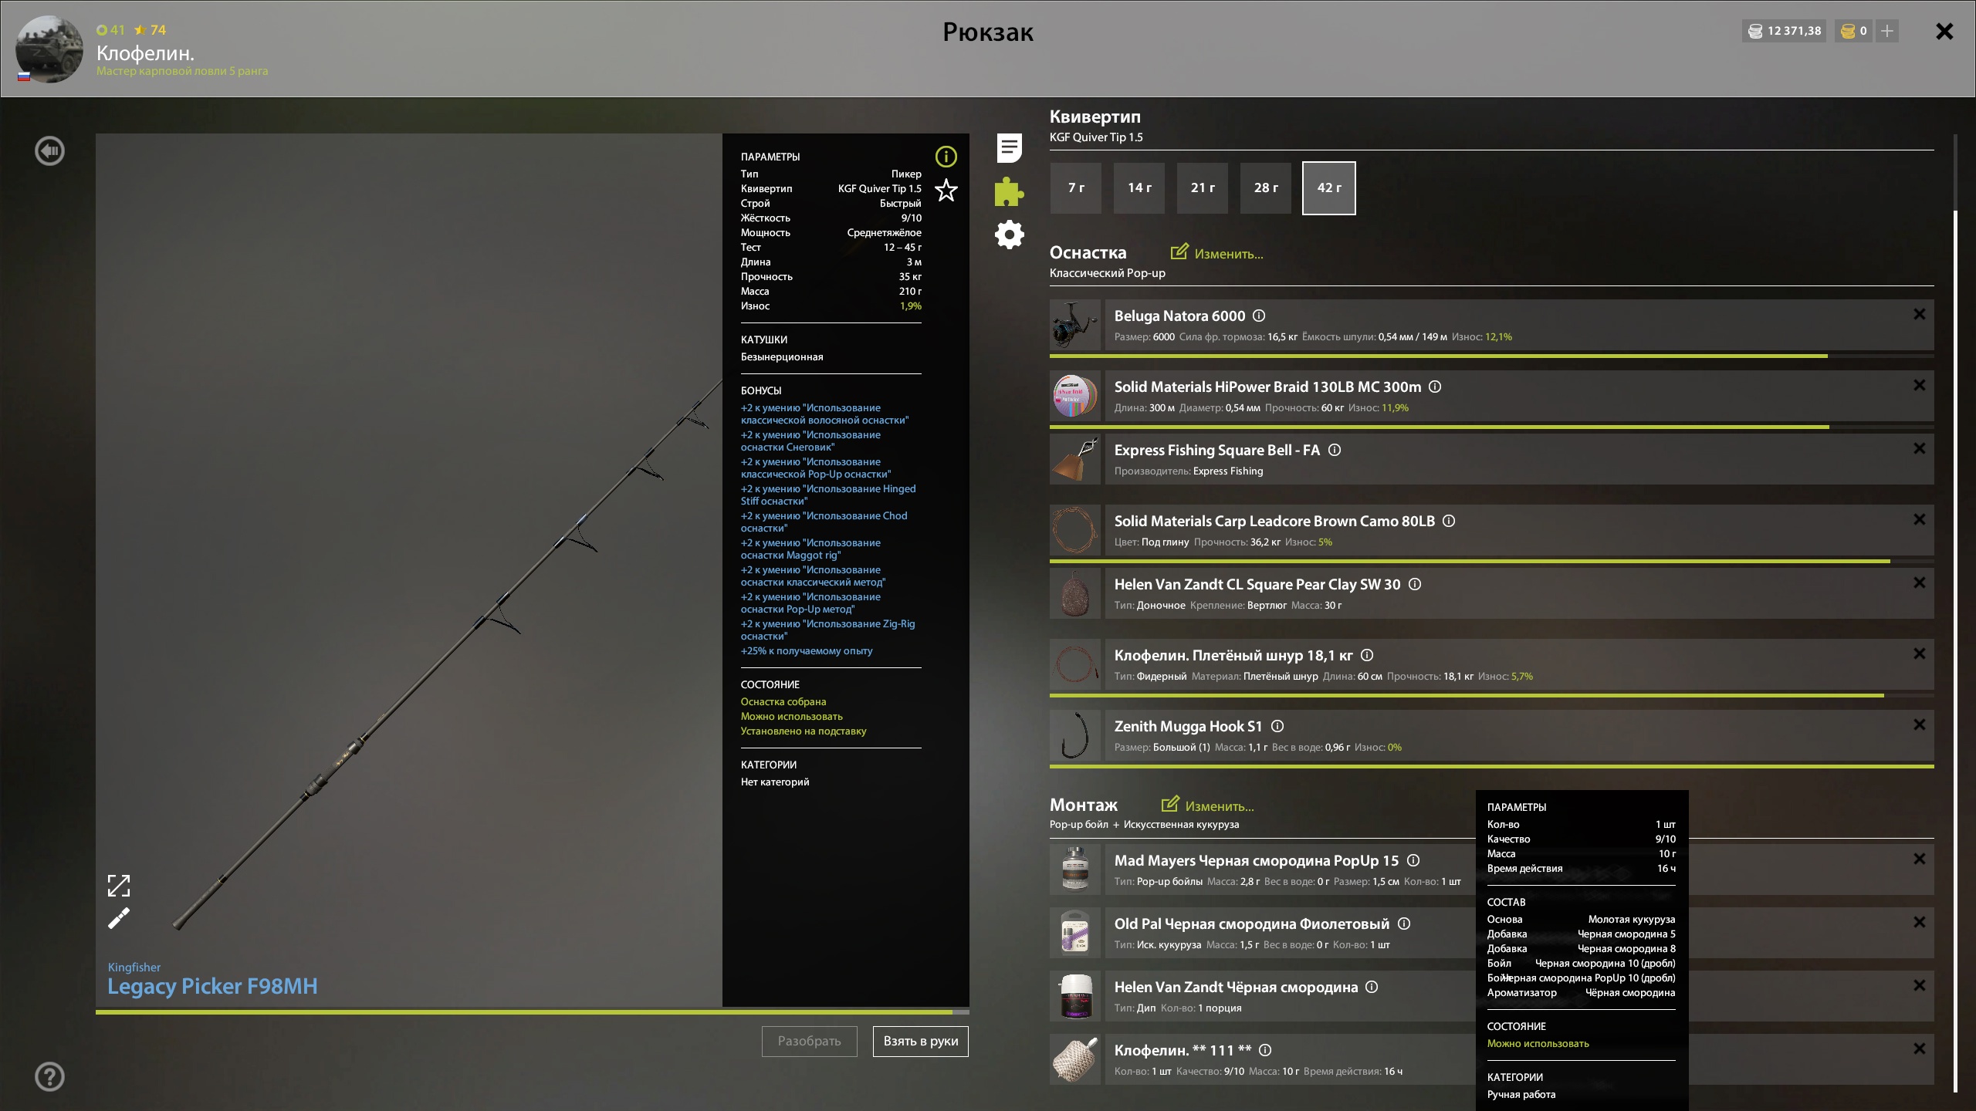Remove Express Fishing Square Bell
Image resolution: width=1976 pixels, height=1111 pixels.
pos(1920,448)
